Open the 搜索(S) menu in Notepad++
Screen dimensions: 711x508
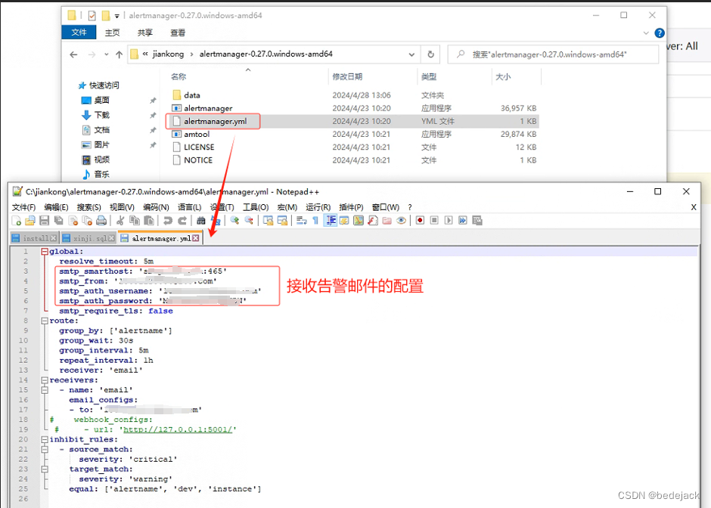88,207
